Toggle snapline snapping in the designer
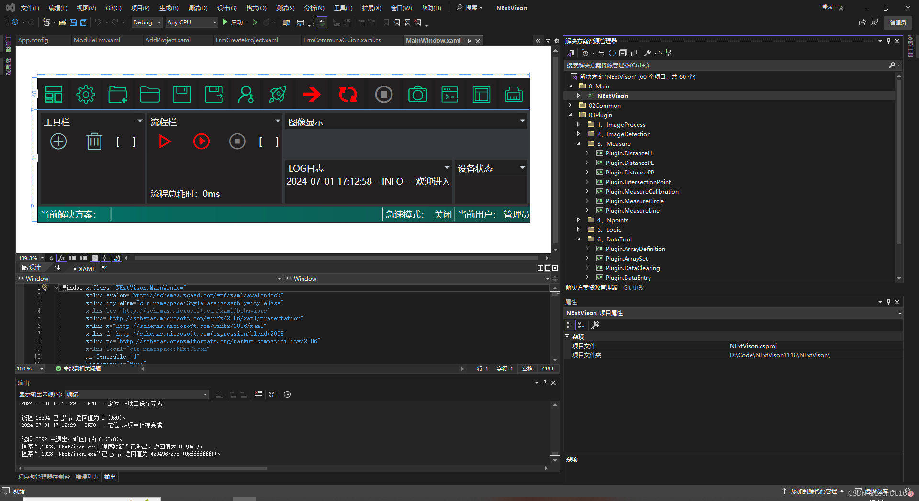Viewport: 919px width, 501px height. 105,258
